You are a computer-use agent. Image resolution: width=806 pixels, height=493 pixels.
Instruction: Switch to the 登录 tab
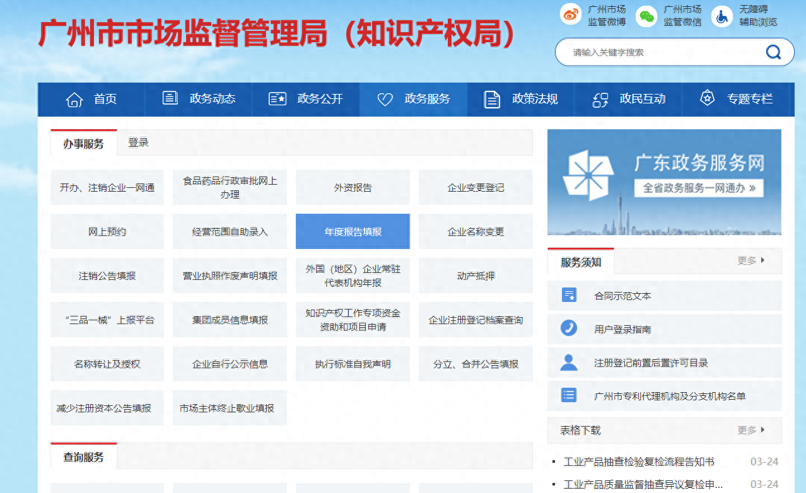(138, 142)
